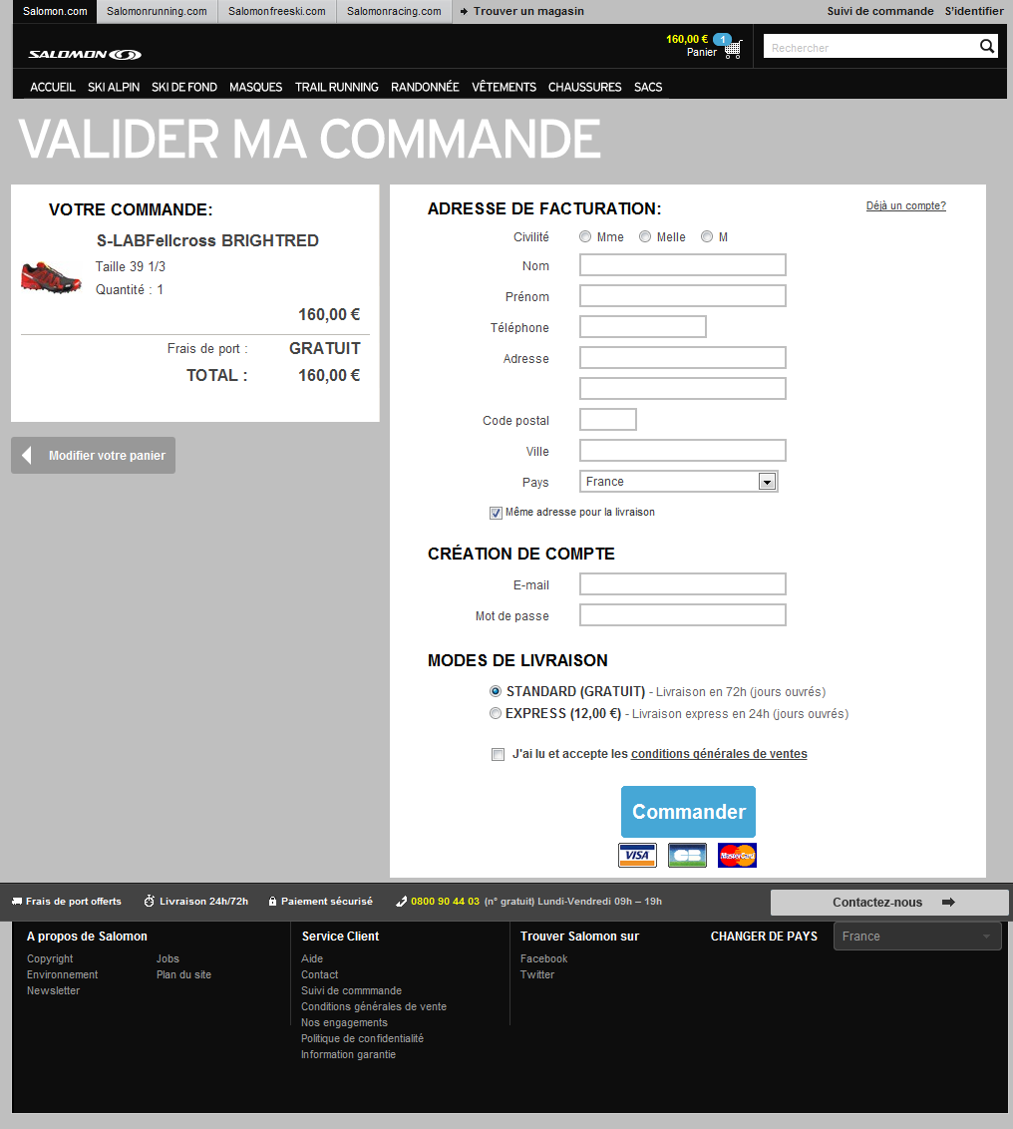Click the phone icon beside 0800 90 44 03
Image resolution: width=1013 pixels, height=1129 pixels.
click(x=402, y=902)
